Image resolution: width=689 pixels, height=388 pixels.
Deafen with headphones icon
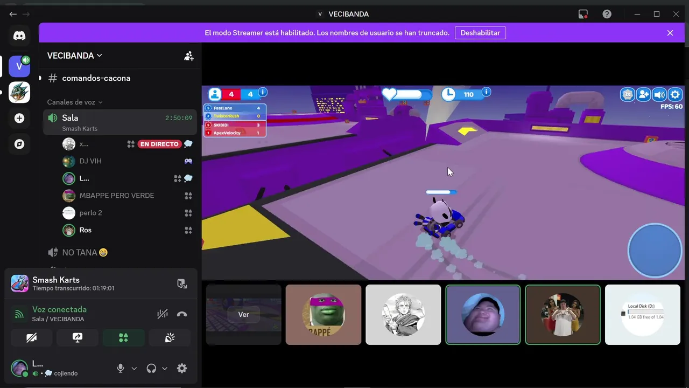(151, 368)
